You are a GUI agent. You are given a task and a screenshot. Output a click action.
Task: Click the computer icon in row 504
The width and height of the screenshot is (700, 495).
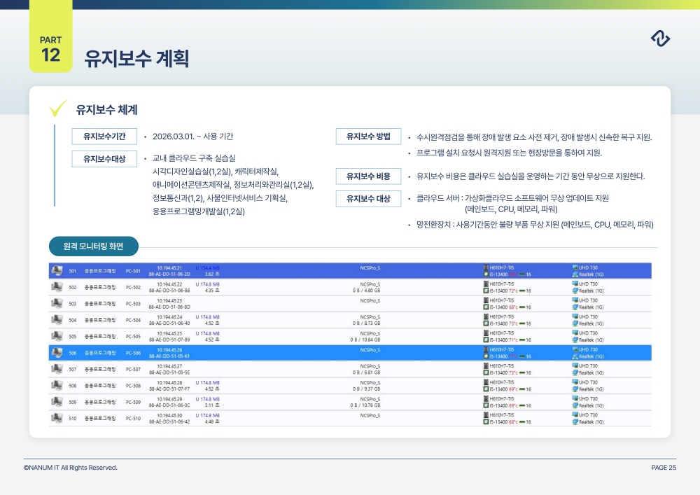pos(57,320)
